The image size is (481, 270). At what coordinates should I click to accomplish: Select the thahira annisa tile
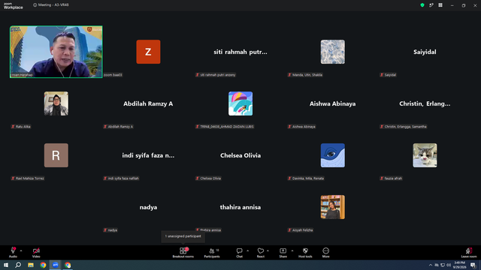(x=240, y=207)
